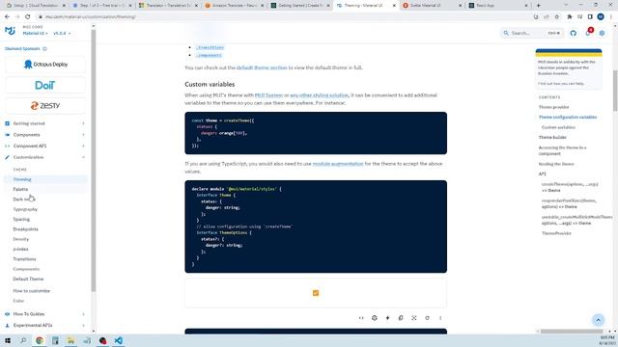Screen dimensions: 618x347
Task: Jump to Nesting the theme in contents
Action: [556, 164]
